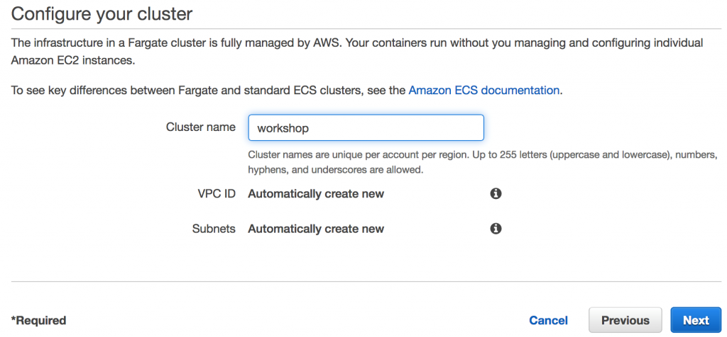Click the cluster names uniqueness helper text

(x=483, y=154)
